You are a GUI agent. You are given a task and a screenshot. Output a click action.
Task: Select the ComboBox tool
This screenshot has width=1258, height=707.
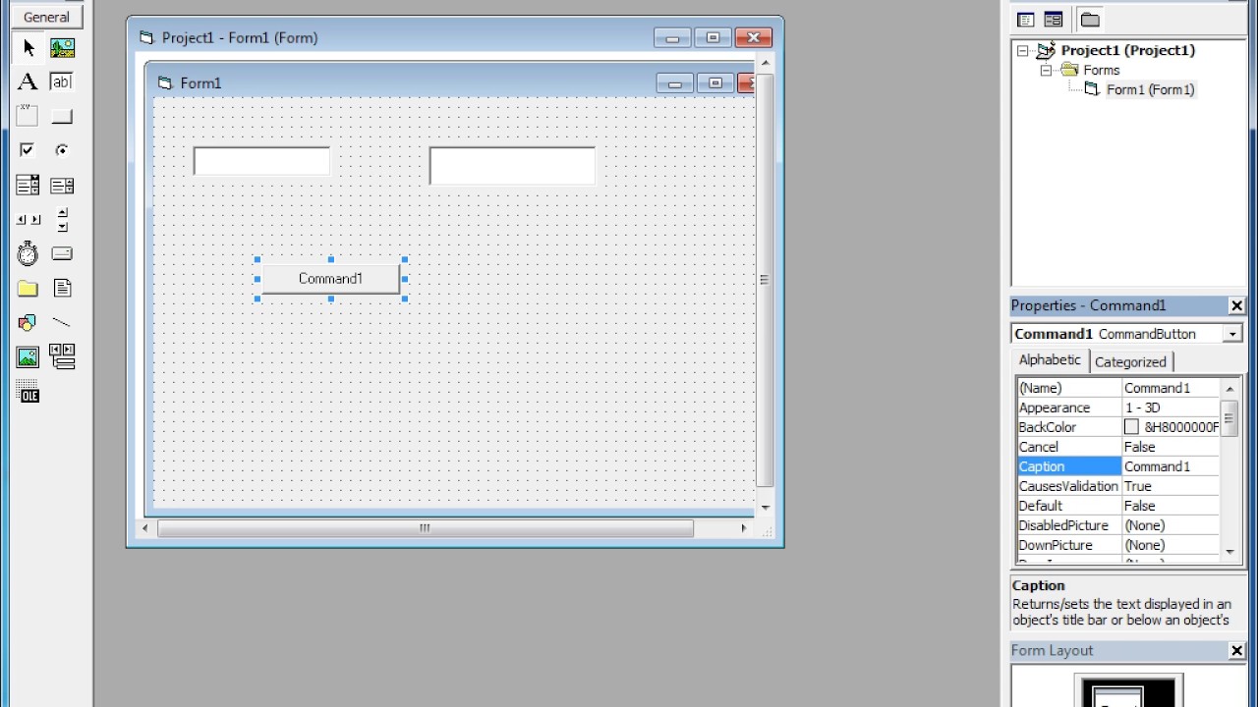click(28, 185)
